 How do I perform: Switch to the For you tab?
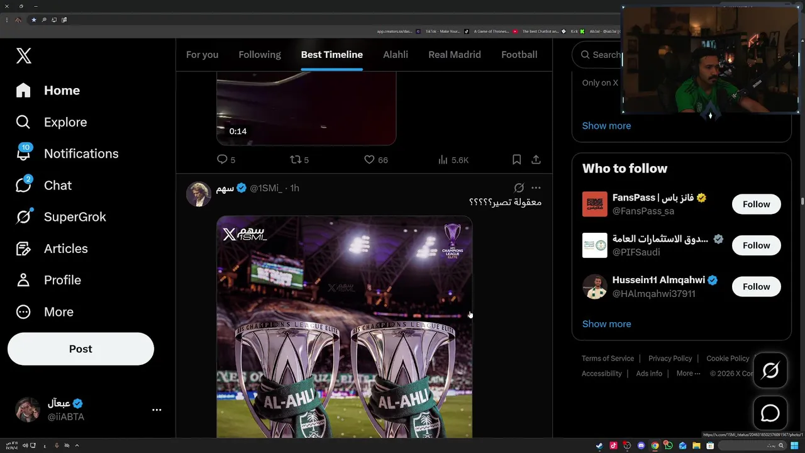point(202,55)
